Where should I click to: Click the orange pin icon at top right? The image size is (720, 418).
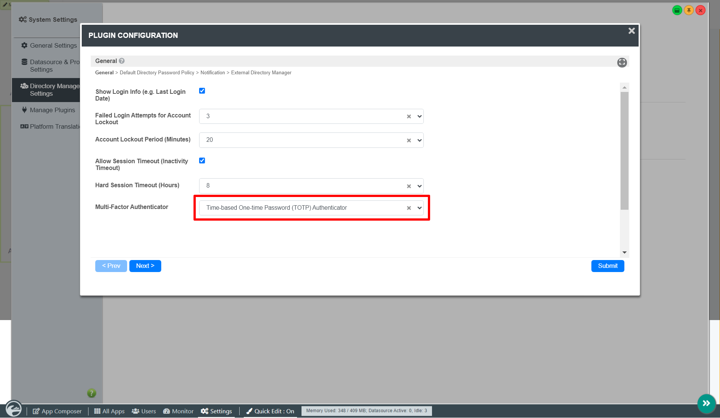point(688,10)
